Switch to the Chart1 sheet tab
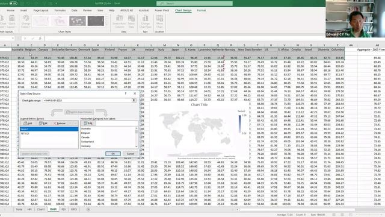The image size is (385, 217). (41, 209)
